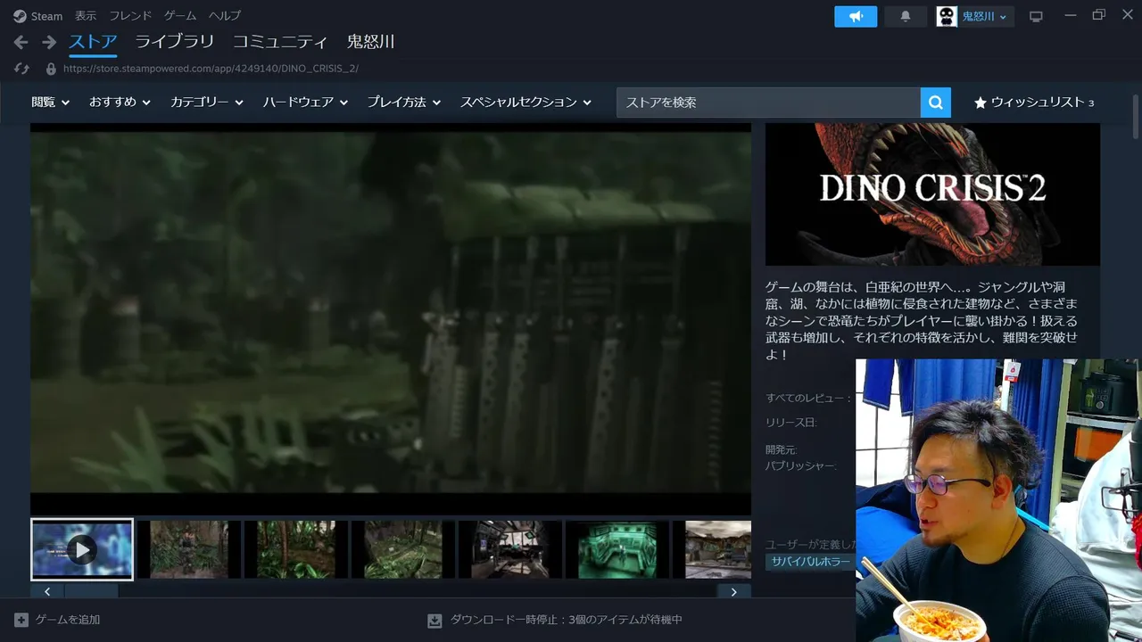Click the Steam logo menu
The height and width of the screenshot is (642, 1142).
pyautogui.click(x=20, y=16)
